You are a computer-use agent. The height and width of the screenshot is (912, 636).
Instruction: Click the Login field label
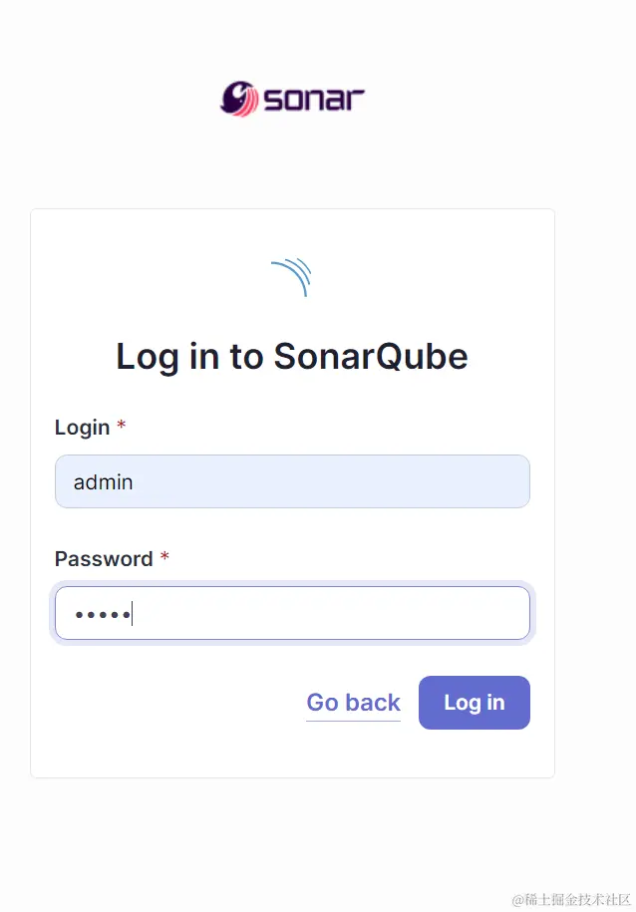(x=82, y=428)
